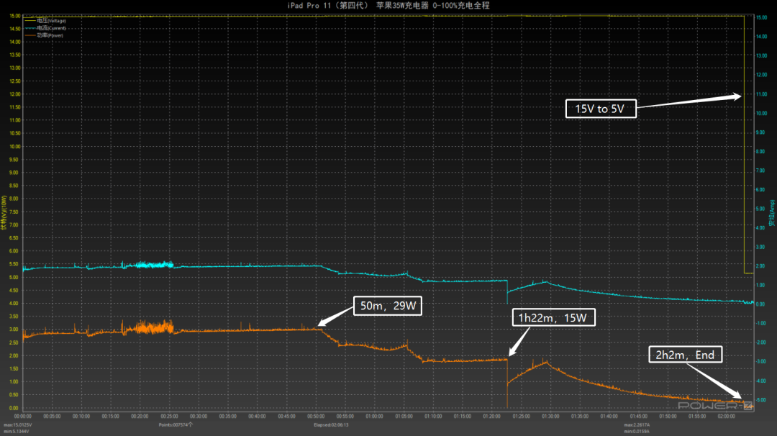Image resolution: width=777 pixels, height=436 pixels.
Task: Click the 0.00 label on right Amp axis
Action: click(x=761, y=304)
